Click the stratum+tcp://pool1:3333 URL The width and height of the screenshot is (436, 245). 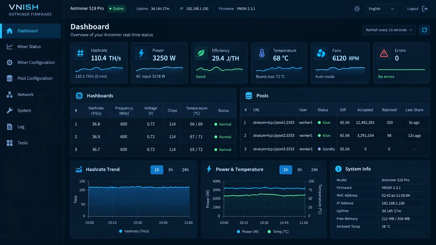[x=274, y=123]
